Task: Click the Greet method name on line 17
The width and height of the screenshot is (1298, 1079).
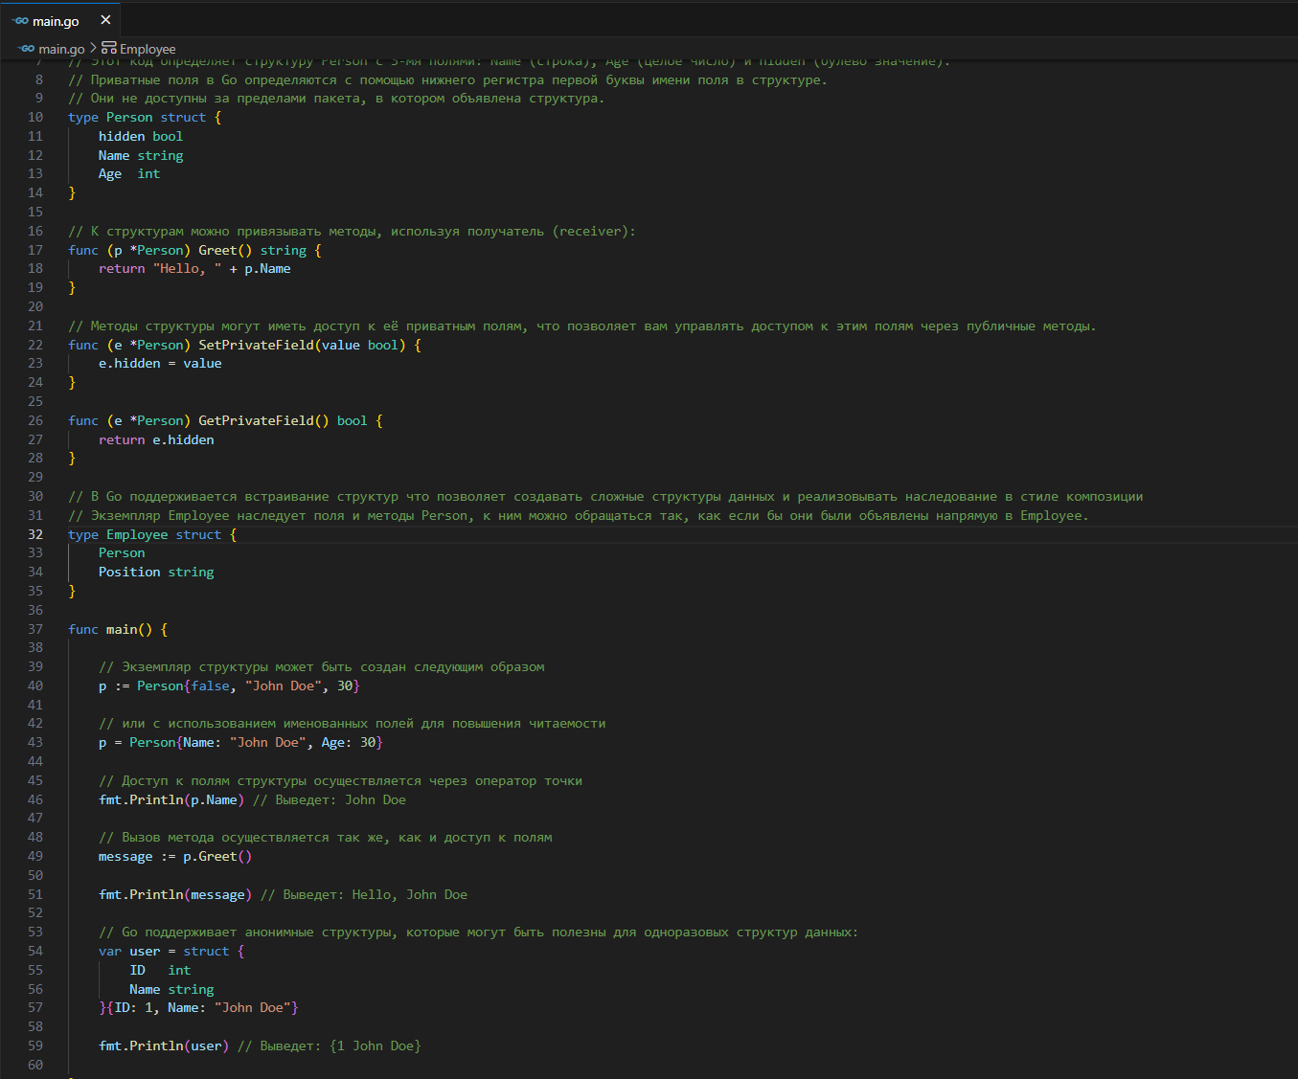Action: tap(217, 250)
